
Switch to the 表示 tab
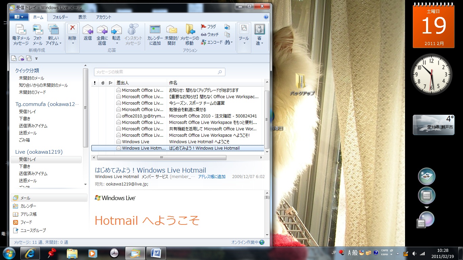82,17
